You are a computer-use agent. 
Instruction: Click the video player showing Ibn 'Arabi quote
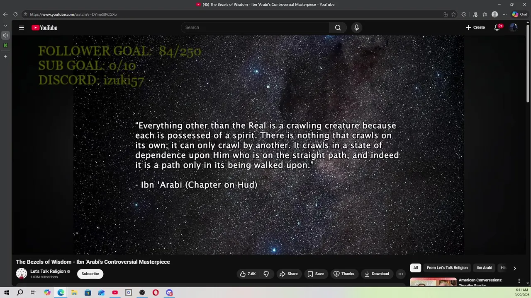pyautogui.click(x=269, y=144)
